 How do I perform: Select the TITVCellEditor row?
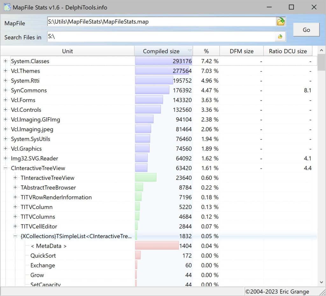pos(159,226)
